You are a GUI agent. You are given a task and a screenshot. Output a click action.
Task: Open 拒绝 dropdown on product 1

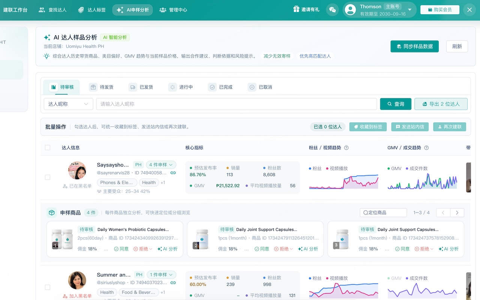coord(143,249)
